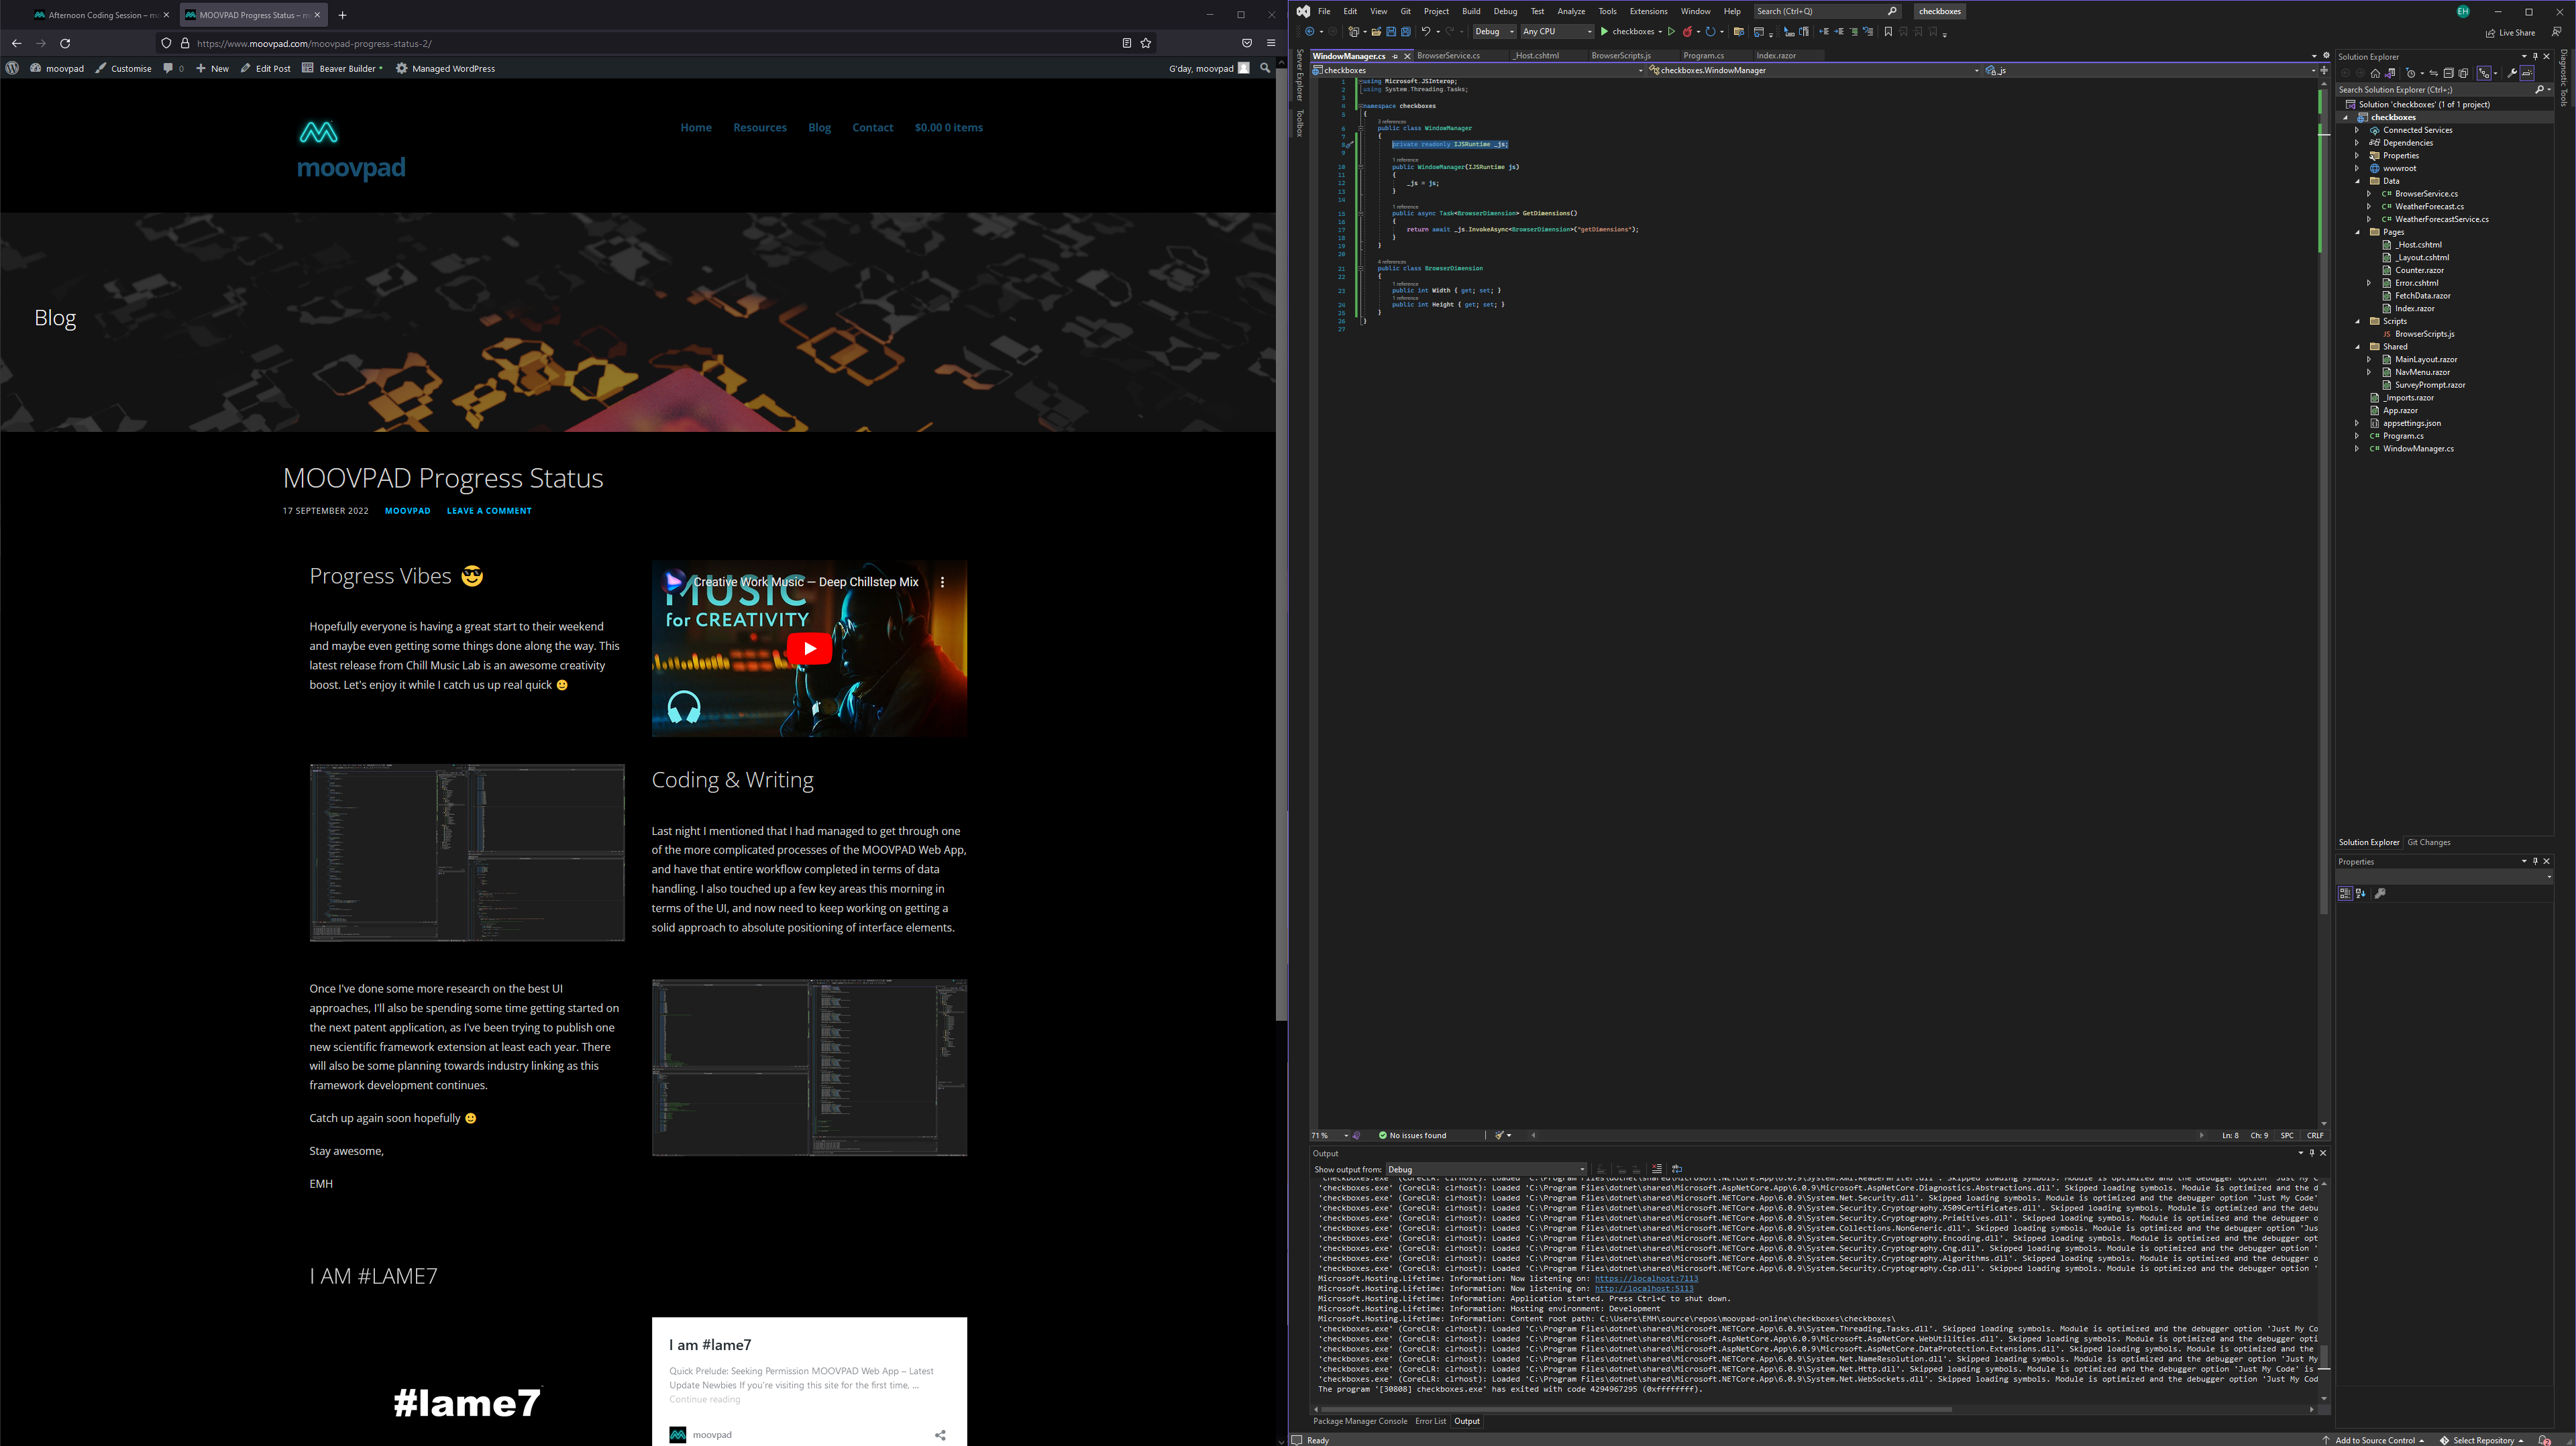Click Navigate Backward icon in Visual Studio
Screen dimensions: 2576x1446
(x=1310, y=32)
